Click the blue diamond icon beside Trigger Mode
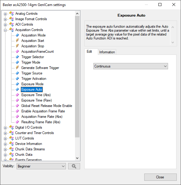This screenshot has width=181, height=185. [x=17, y=62]
